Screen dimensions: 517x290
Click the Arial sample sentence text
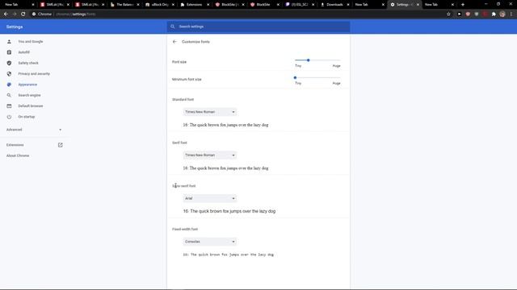pos(229,211)
